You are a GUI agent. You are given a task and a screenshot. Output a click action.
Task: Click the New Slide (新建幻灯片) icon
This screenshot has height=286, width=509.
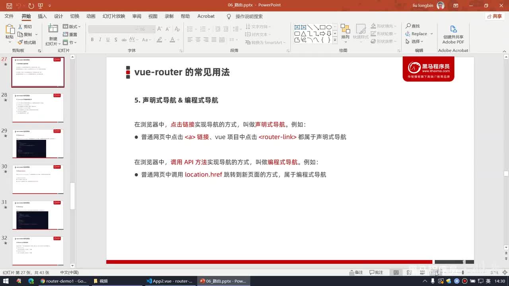point(53,28)
